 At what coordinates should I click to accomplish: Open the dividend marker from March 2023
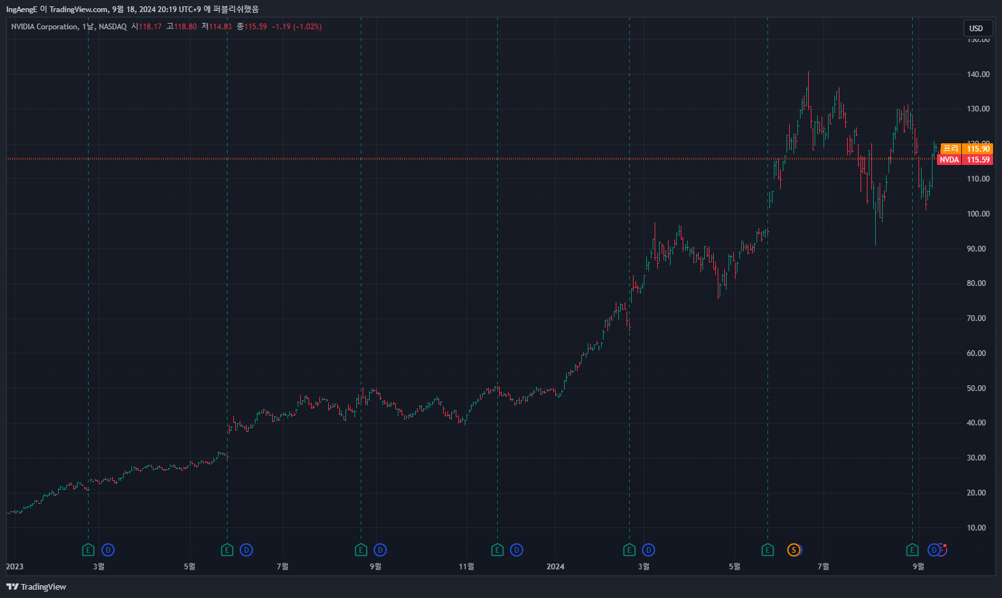[x=108, y=550]
